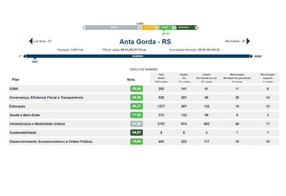Screen dimensions: 286x196
Task: Select the Governança, Eficiência Fiscal e Transparência row
Action: tap(46, 97)
